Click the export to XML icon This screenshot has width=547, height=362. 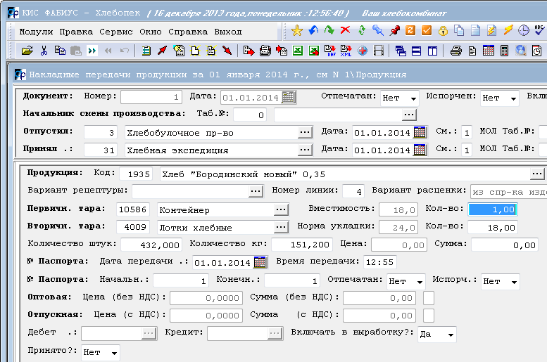(x=346, y=51)
